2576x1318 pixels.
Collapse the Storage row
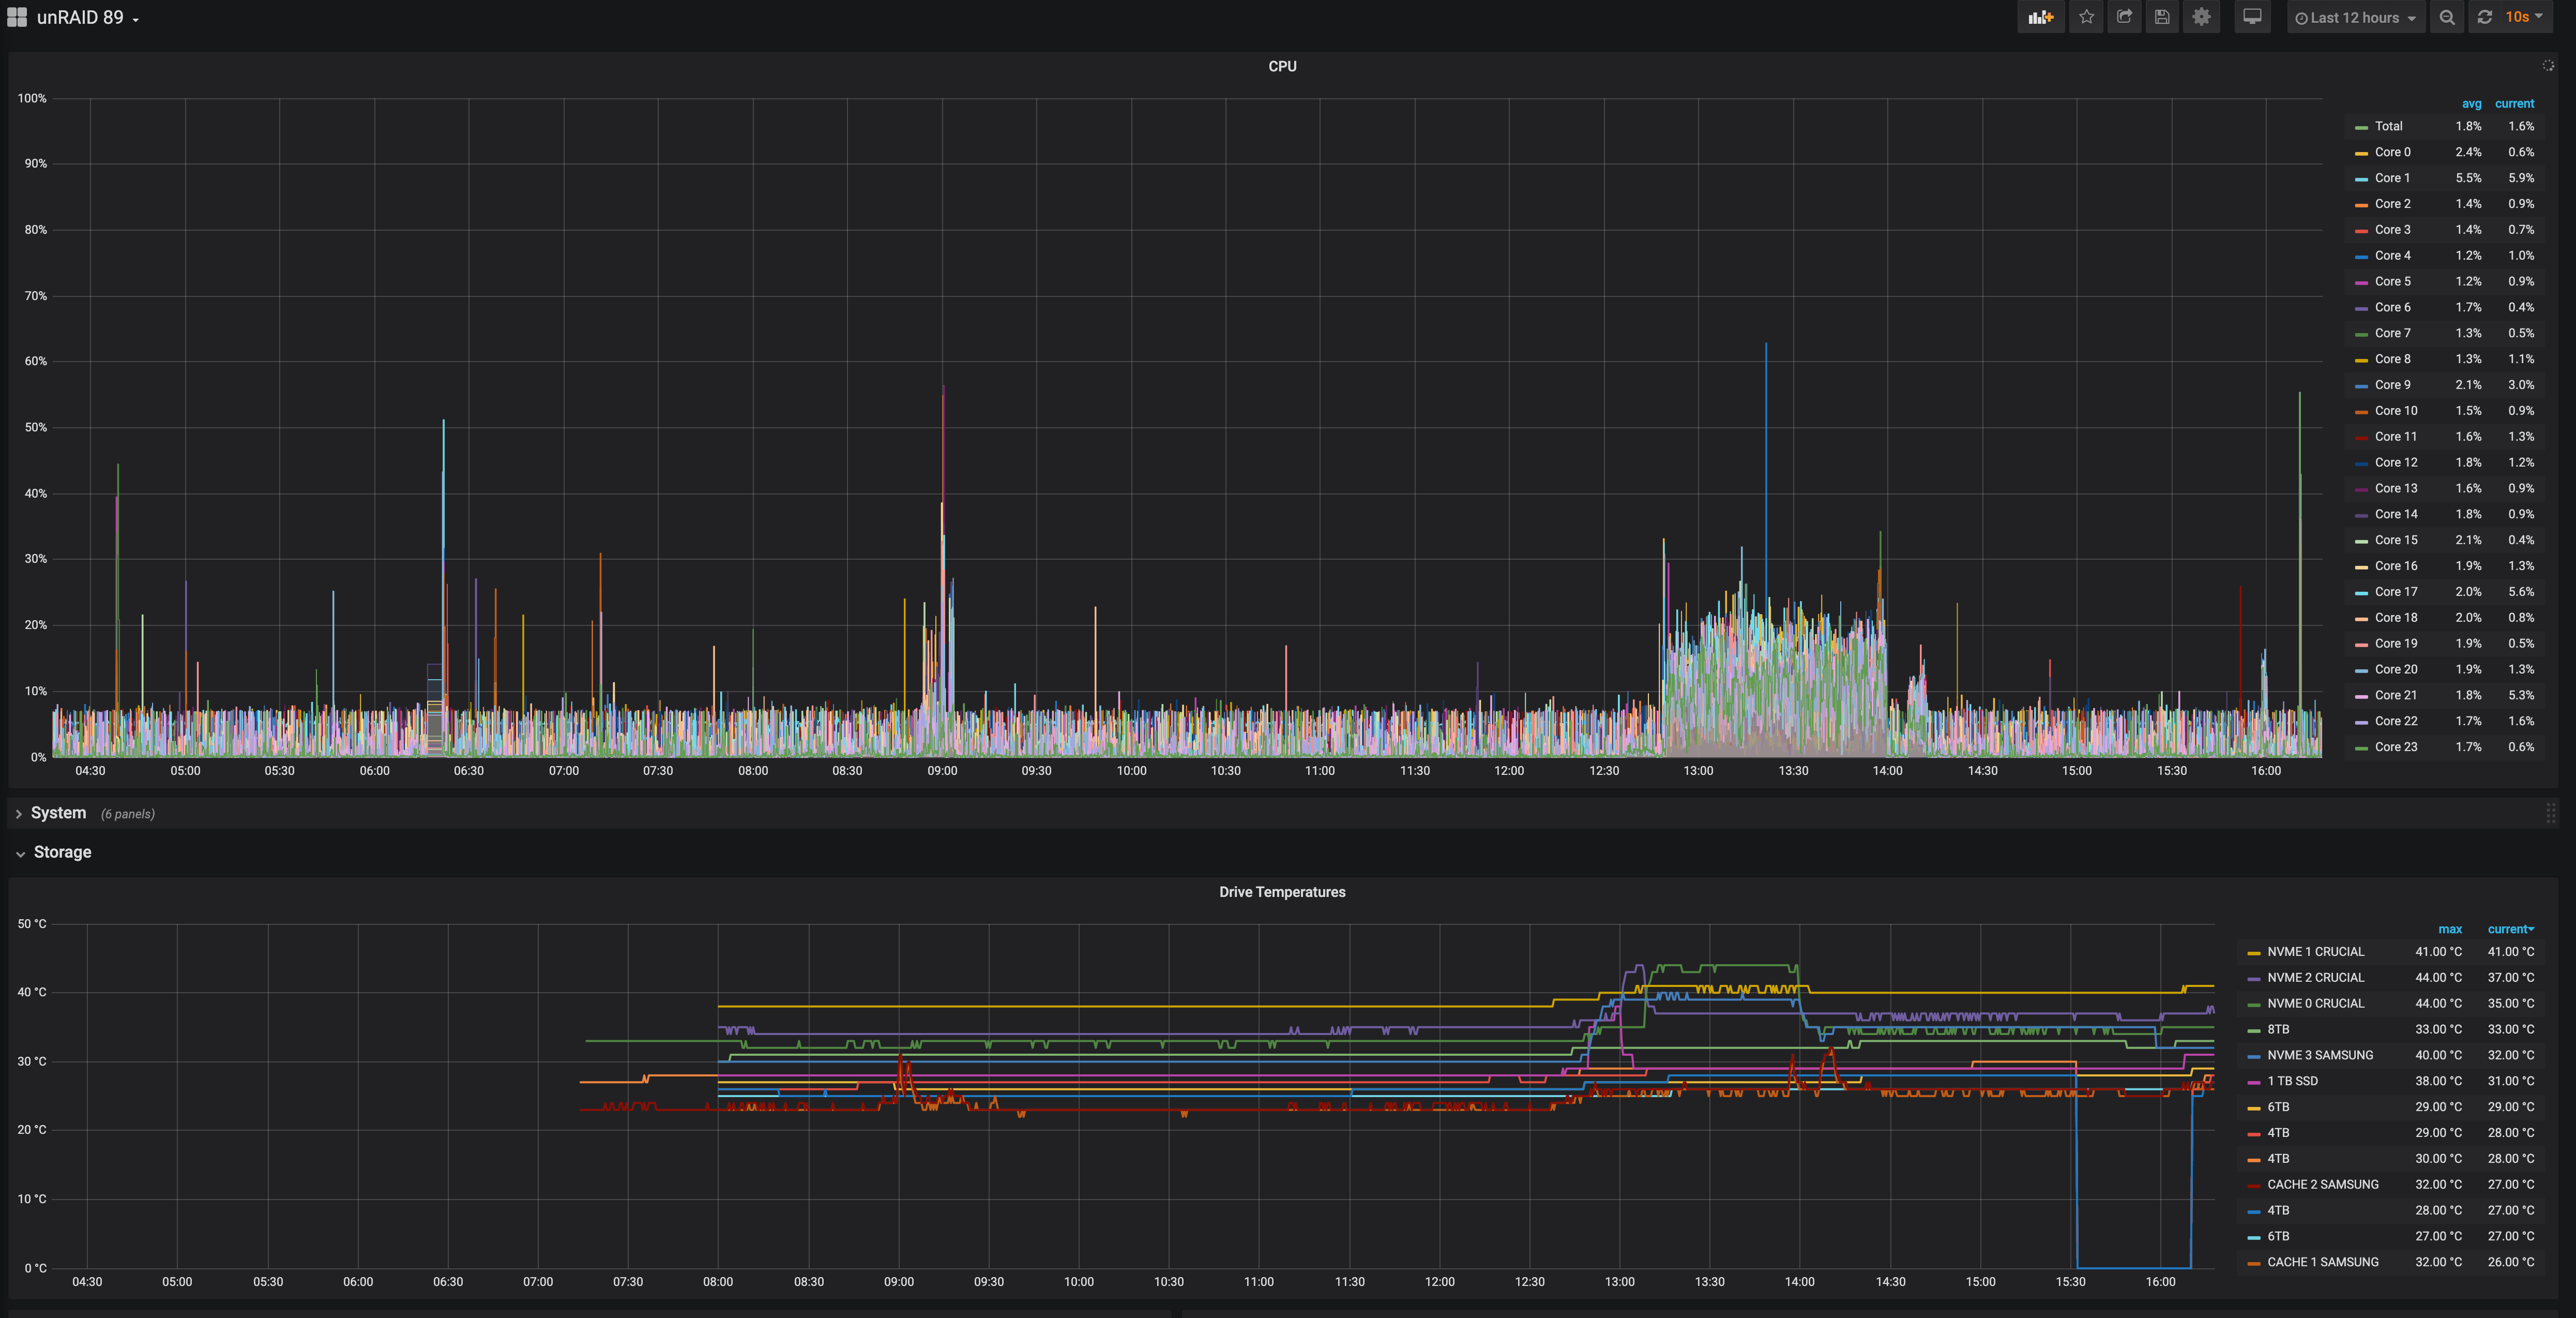click(62, 851)
